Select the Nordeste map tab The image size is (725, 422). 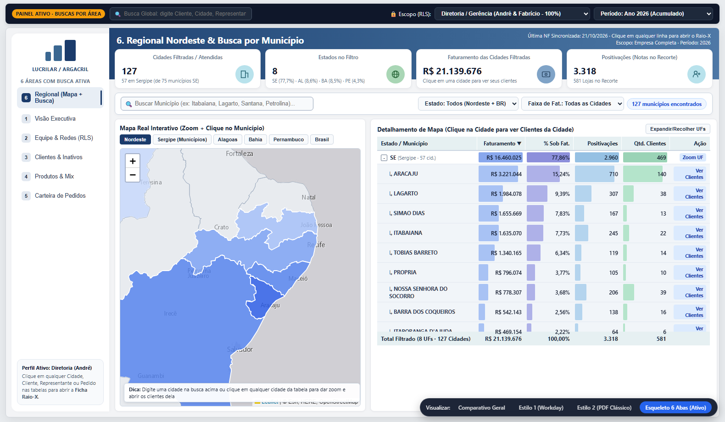pos(135,139)
